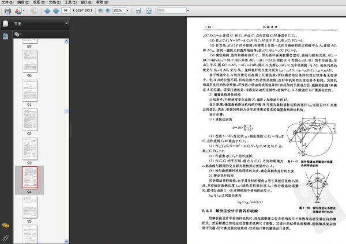This screenshot has width=346, height=244.
Task: Open the dropdown arrow beside the create PDF icon
Action: [24, 10]
